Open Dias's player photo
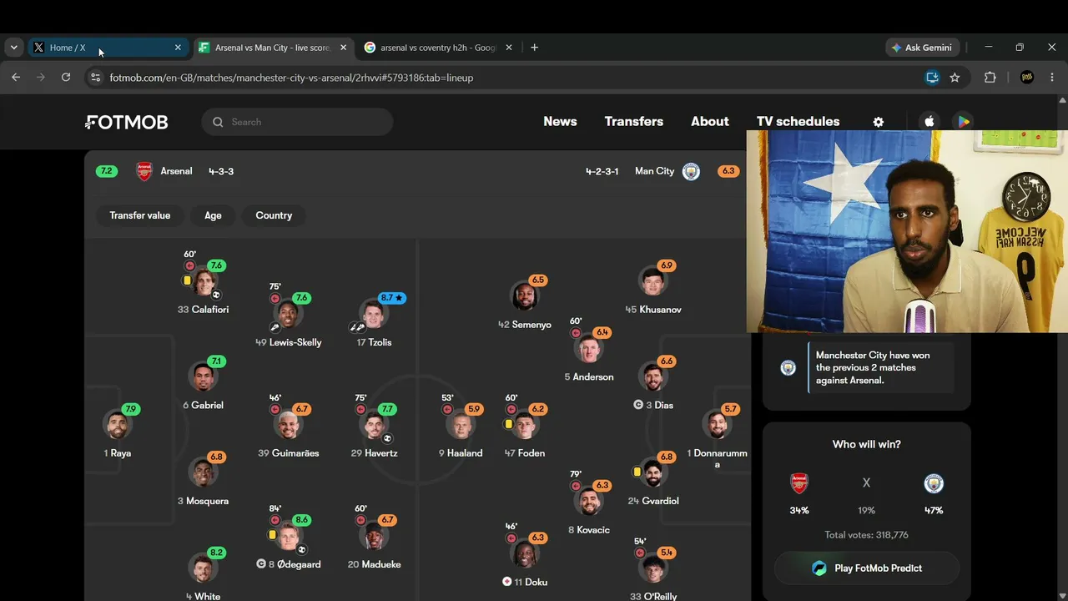 pos(652,377)
